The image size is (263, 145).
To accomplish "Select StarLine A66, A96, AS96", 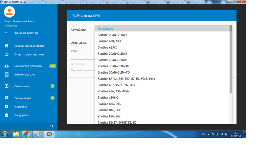I will coord(162,91).
